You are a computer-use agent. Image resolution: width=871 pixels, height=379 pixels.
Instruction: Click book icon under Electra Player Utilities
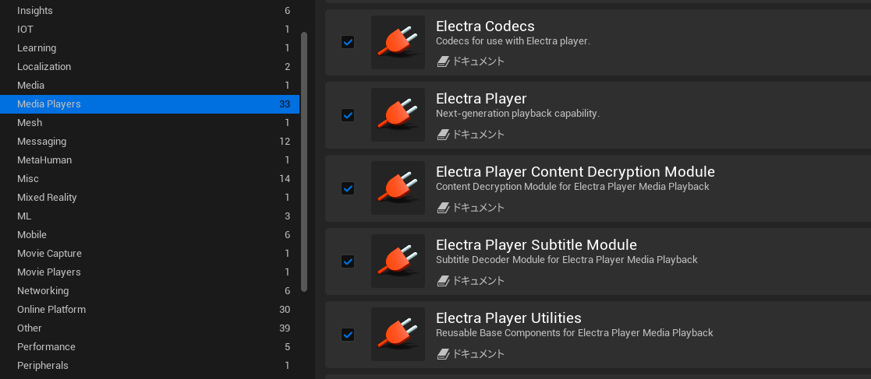pyautogui.click(x=443, y=354)
